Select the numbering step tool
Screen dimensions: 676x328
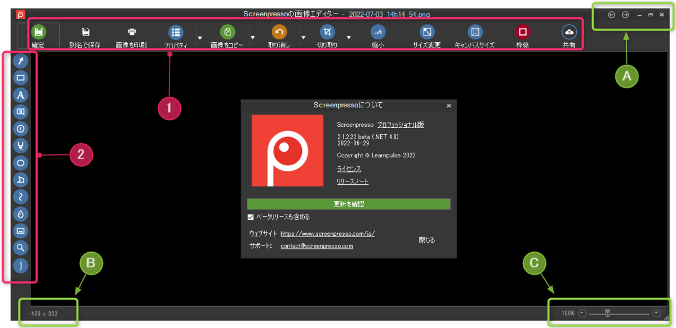(x=21, y=129)
